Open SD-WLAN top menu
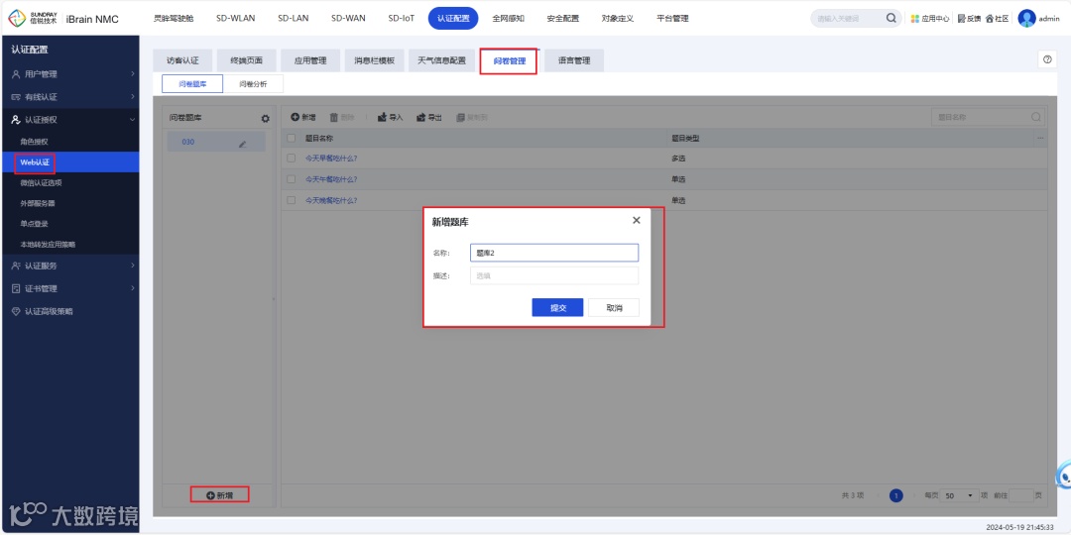 point(236,19)
